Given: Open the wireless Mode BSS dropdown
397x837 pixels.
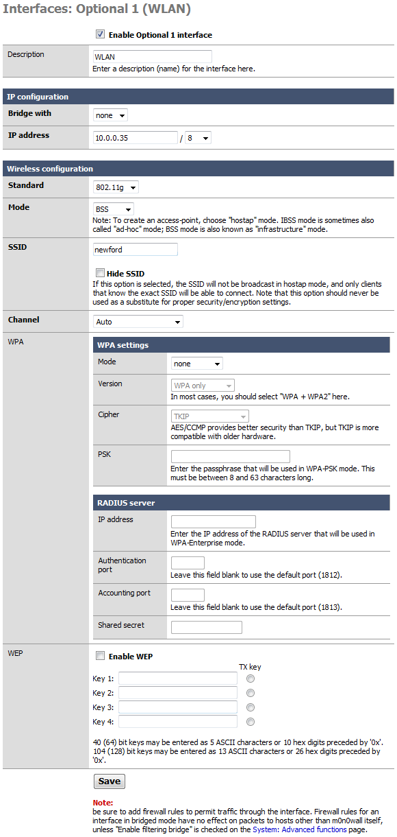Looking at the screenshot, I should [113, 209].
